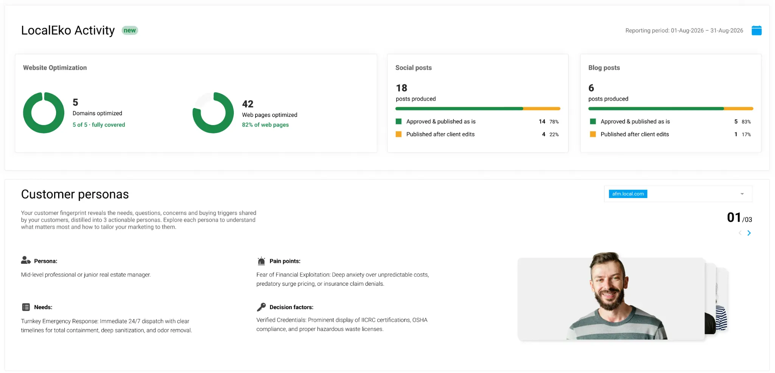Click the Social posts card title
This screenshot has height=373, width=775.
(x=414, y=68)
